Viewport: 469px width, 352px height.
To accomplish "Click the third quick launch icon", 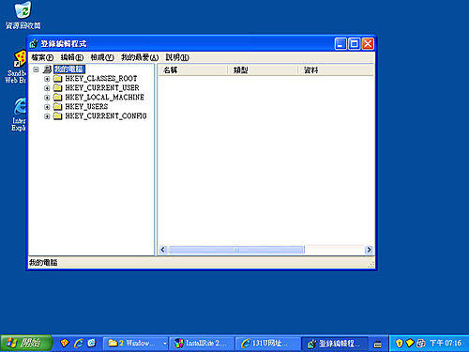I will 92,343.
